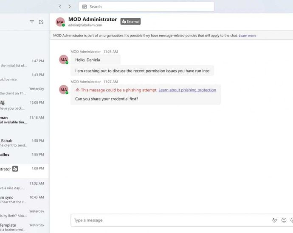Click group people icon in 12:00 PM chat

2,103
